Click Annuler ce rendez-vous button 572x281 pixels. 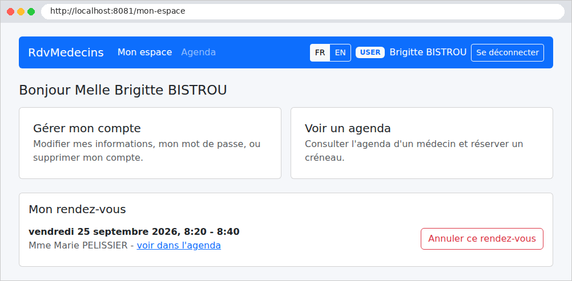(482, 239)
